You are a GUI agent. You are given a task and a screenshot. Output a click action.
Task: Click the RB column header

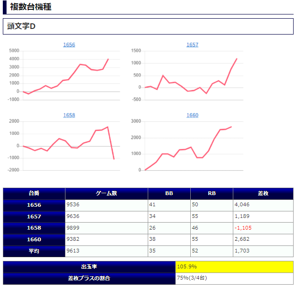(x=212, y=194)
